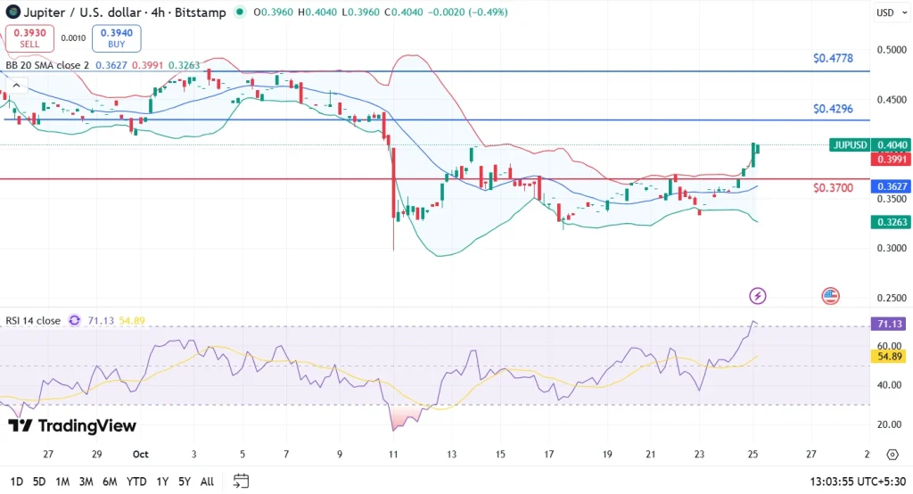Click the TradingView logo

coord(72,425)
